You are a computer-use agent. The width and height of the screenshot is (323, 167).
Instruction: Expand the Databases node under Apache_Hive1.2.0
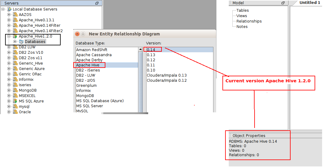coord(15,42)
